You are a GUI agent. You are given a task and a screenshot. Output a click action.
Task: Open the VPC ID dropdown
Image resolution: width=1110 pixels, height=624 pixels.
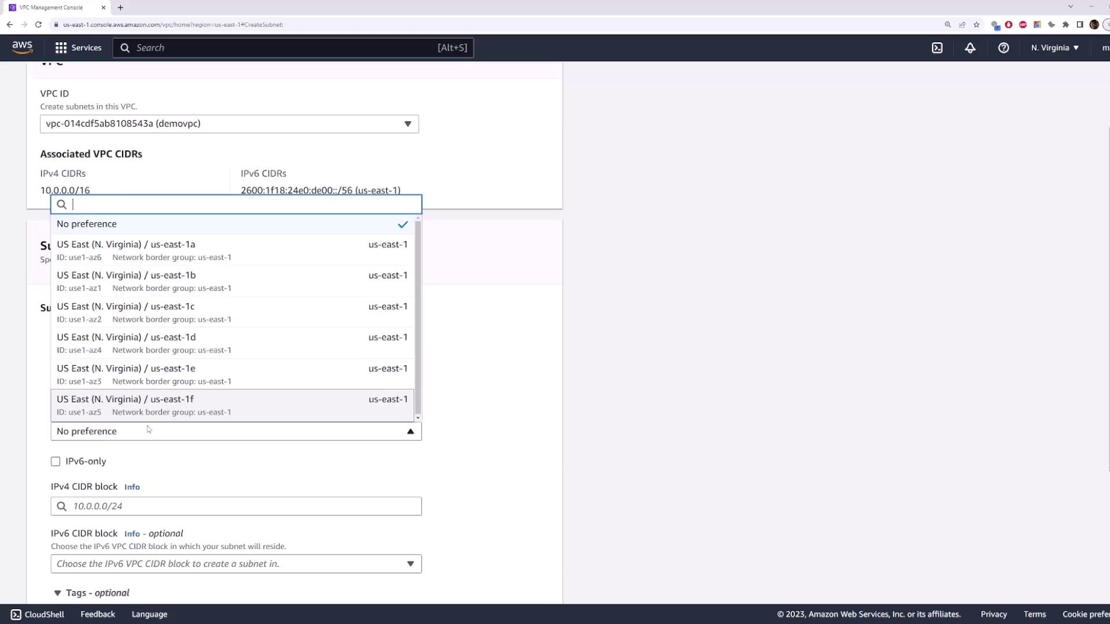click(229, 124)
